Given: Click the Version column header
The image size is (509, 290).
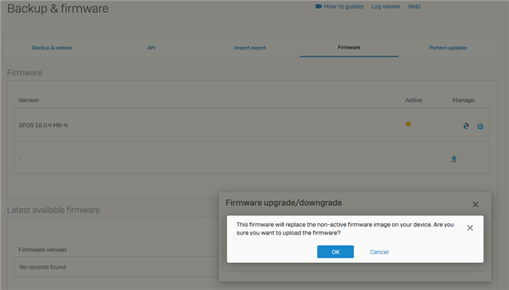Looking at the screenshot, I should (x=29, y=100).
